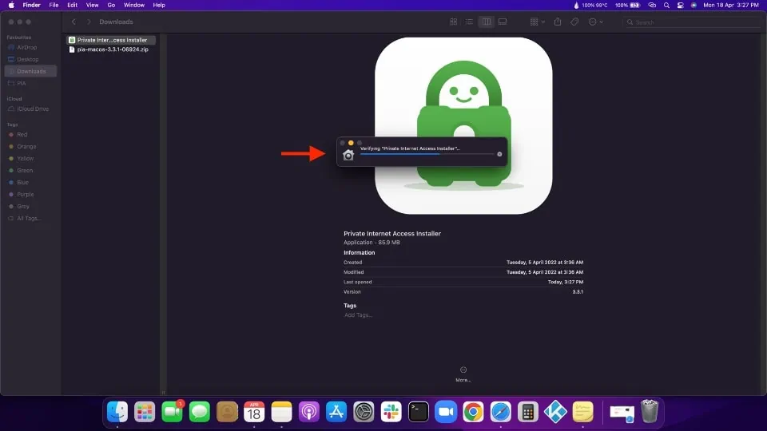Open Calendar from the Dock
The width and height of the screenshot is (767, 431).
[254, 412]
